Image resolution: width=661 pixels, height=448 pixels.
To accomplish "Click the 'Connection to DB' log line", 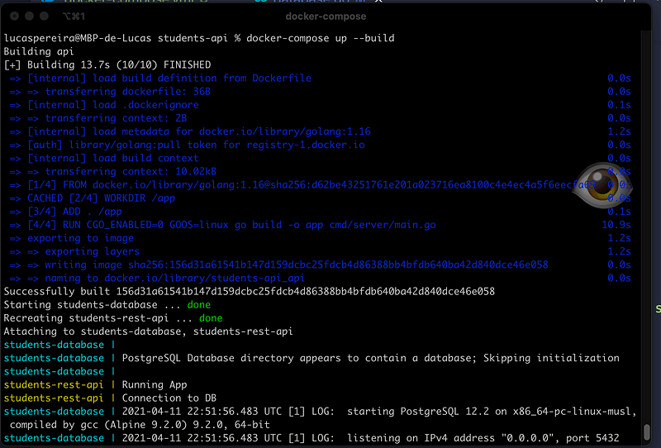I will click(x=169, y=398).
